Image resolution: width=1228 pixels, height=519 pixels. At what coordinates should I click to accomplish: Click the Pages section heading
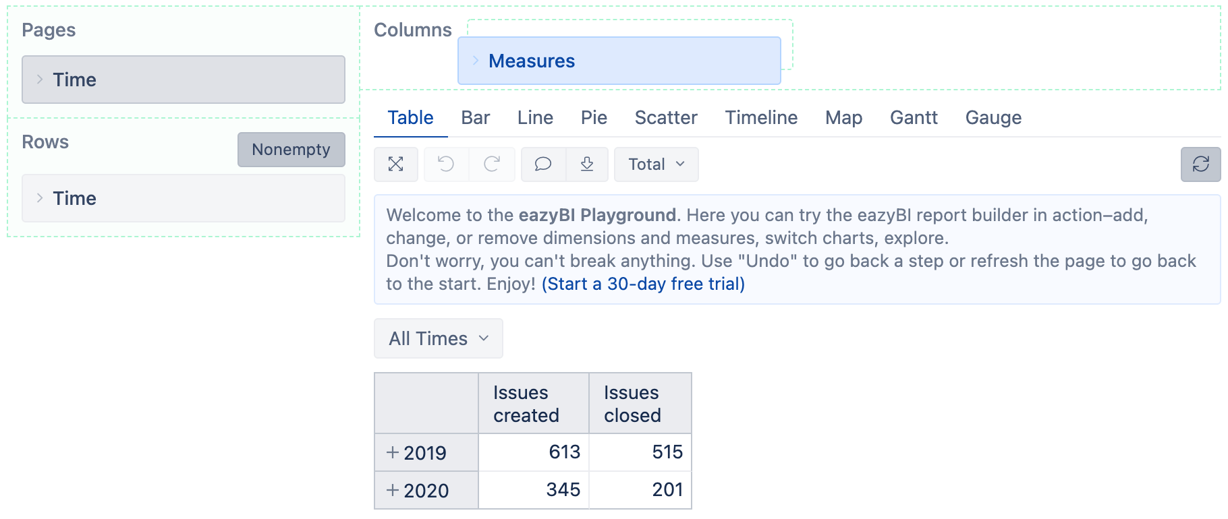coord(49,30)
